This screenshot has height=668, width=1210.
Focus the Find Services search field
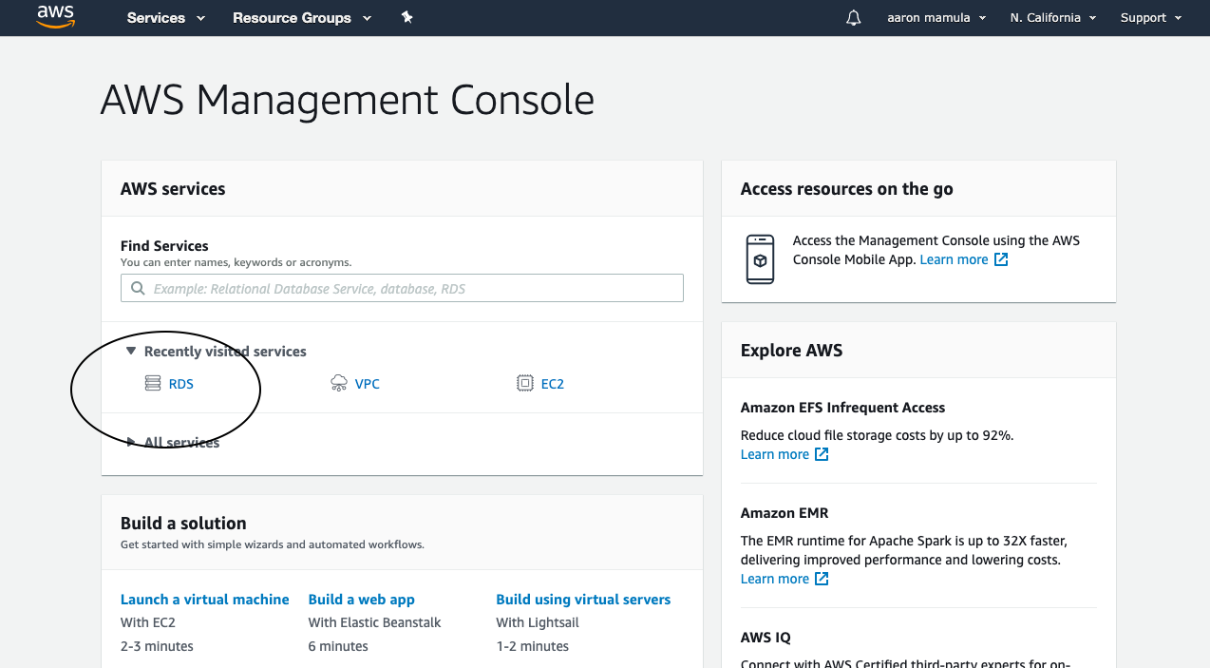tap(402, 288)
